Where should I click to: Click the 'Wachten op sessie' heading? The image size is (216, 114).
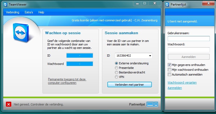(63, 33)
